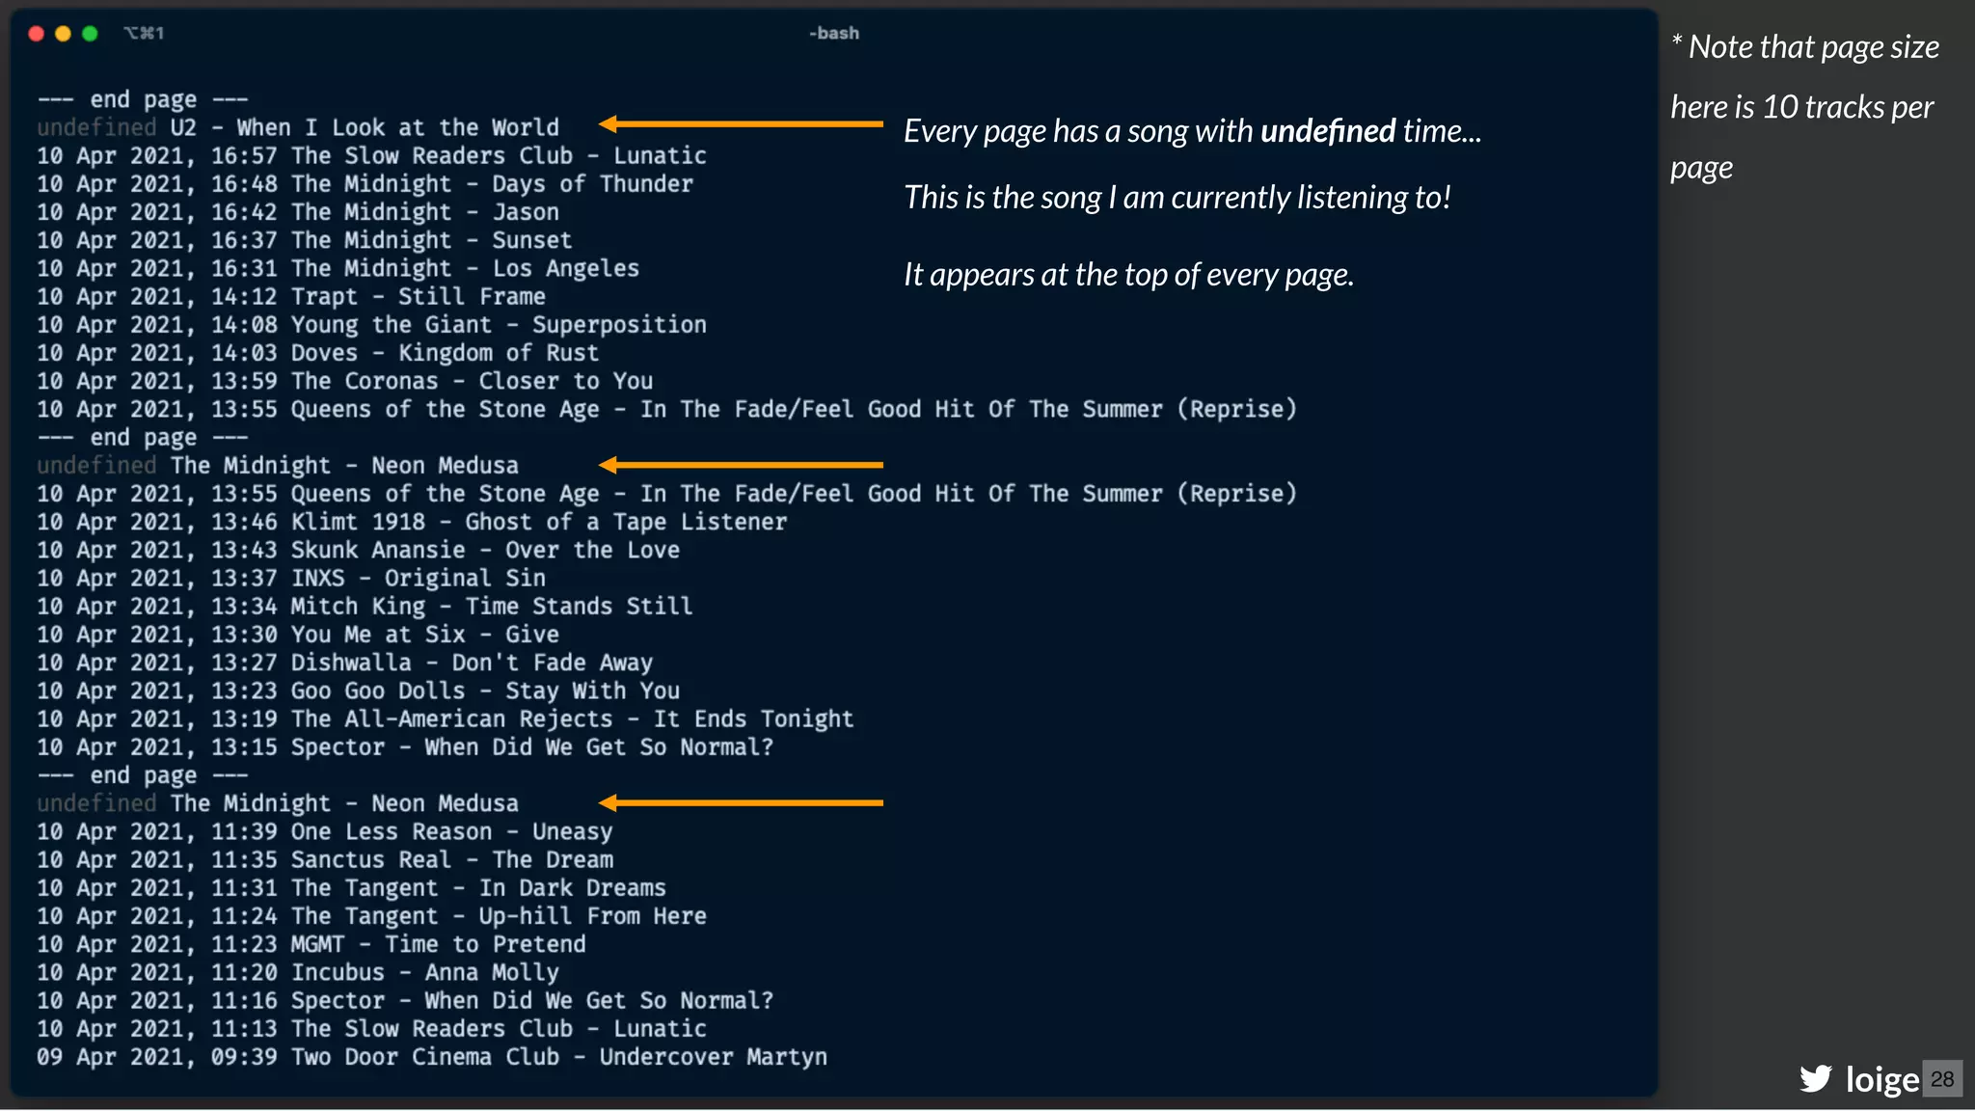Select the 16:57 Slow Readers Club - Lunatic line
Viewport: 1975px width, 1111px height.
[371, 155]
